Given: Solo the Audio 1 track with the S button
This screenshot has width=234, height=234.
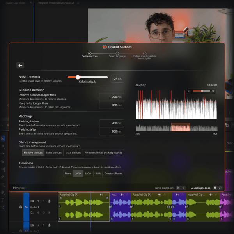Looking at the screenshot, I should (43, 201).
